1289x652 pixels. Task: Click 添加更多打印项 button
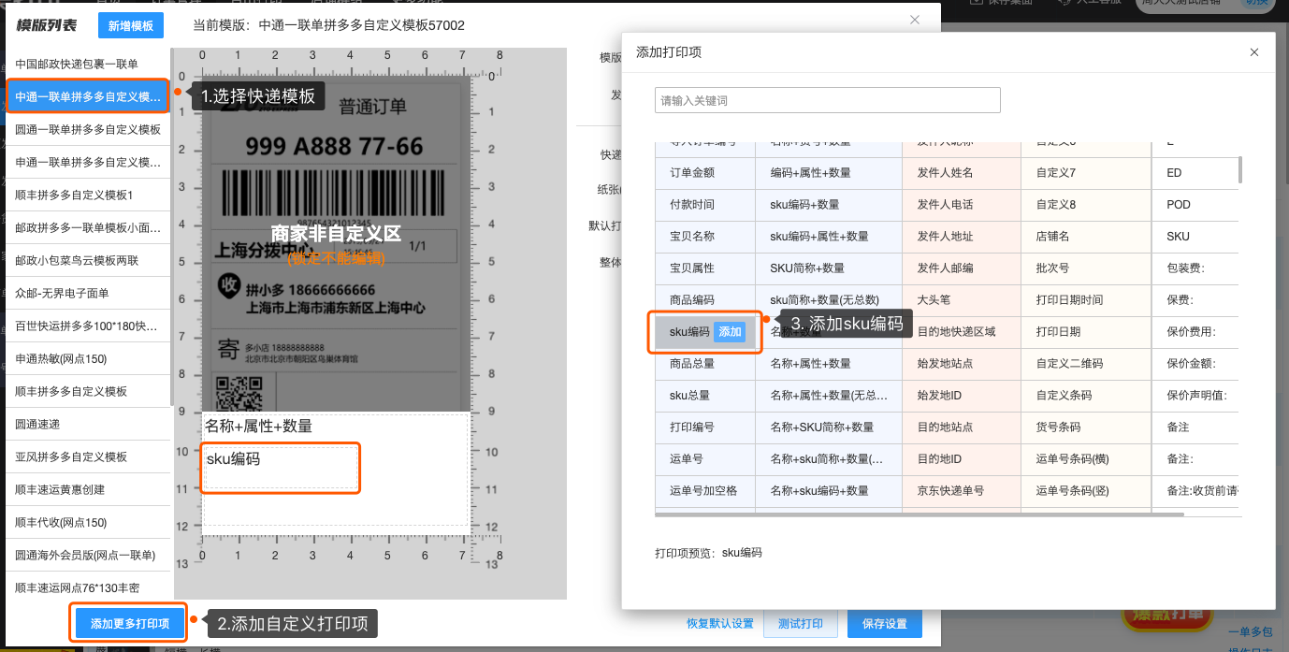130,624
